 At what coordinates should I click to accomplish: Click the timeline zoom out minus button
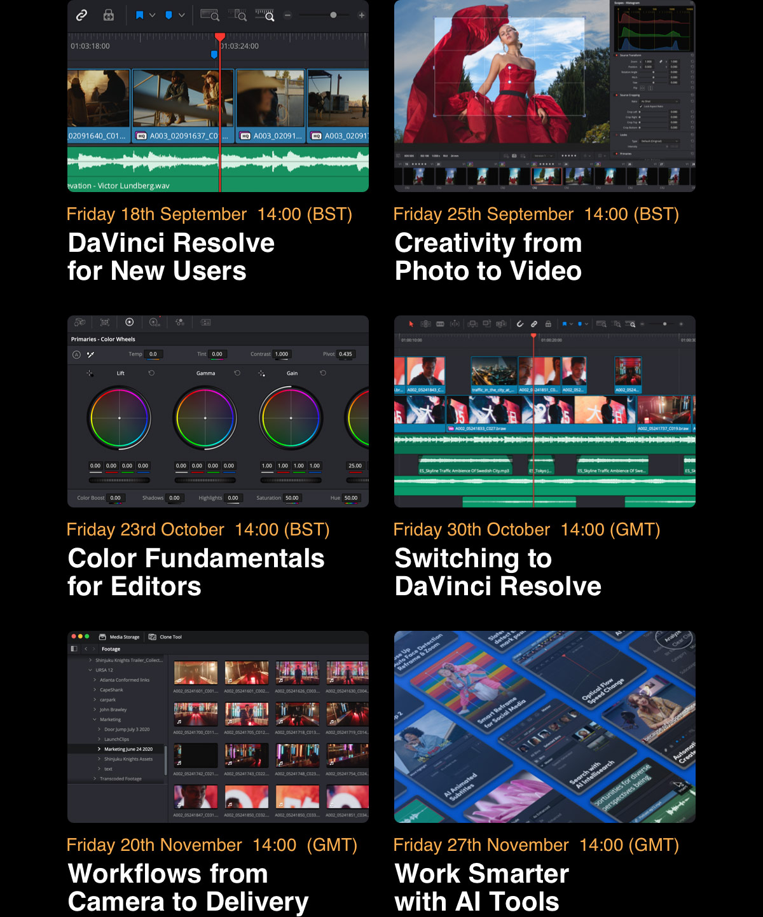[x=287, y=15]
